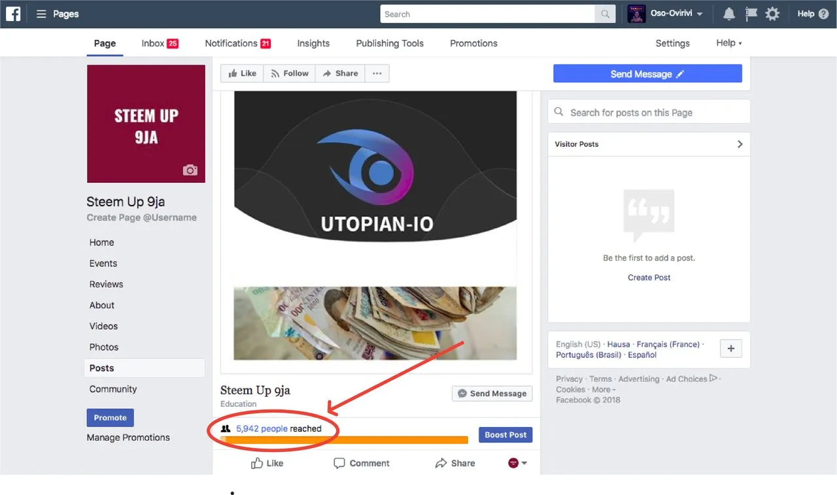Click the Boost Post button
The image size is (837, 495).
coord(505,435)
